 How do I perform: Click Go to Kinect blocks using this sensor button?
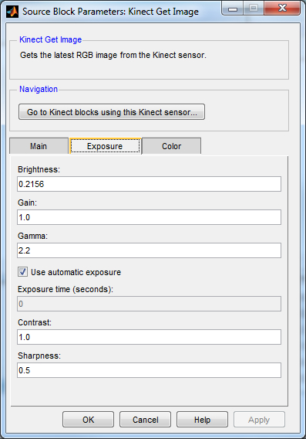(x=112, y=112)
